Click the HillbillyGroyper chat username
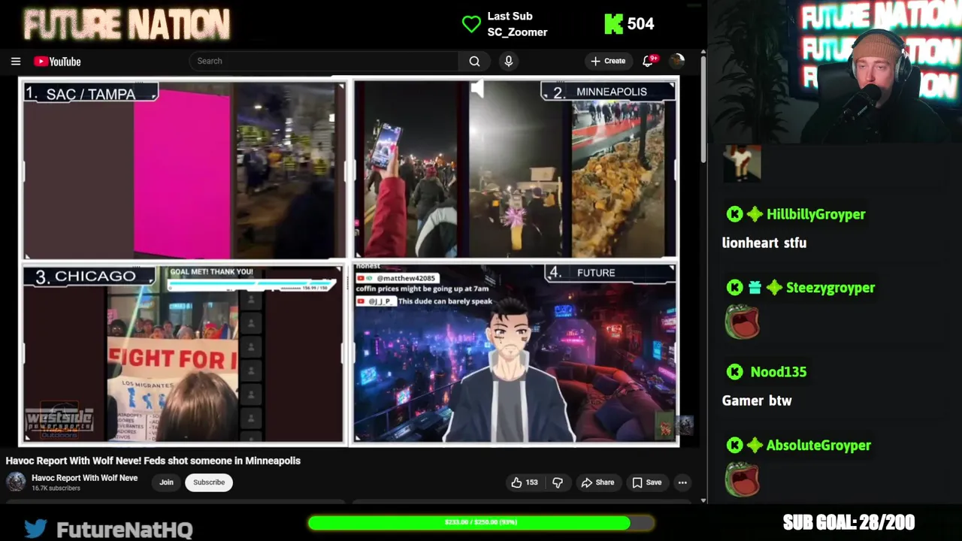This screenshot has height=541, width=962. (815, 214)
